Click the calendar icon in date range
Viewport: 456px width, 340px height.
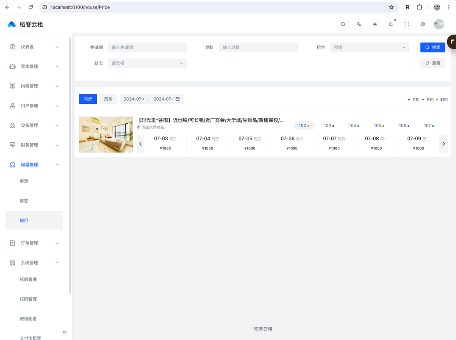tap(177, 99)
